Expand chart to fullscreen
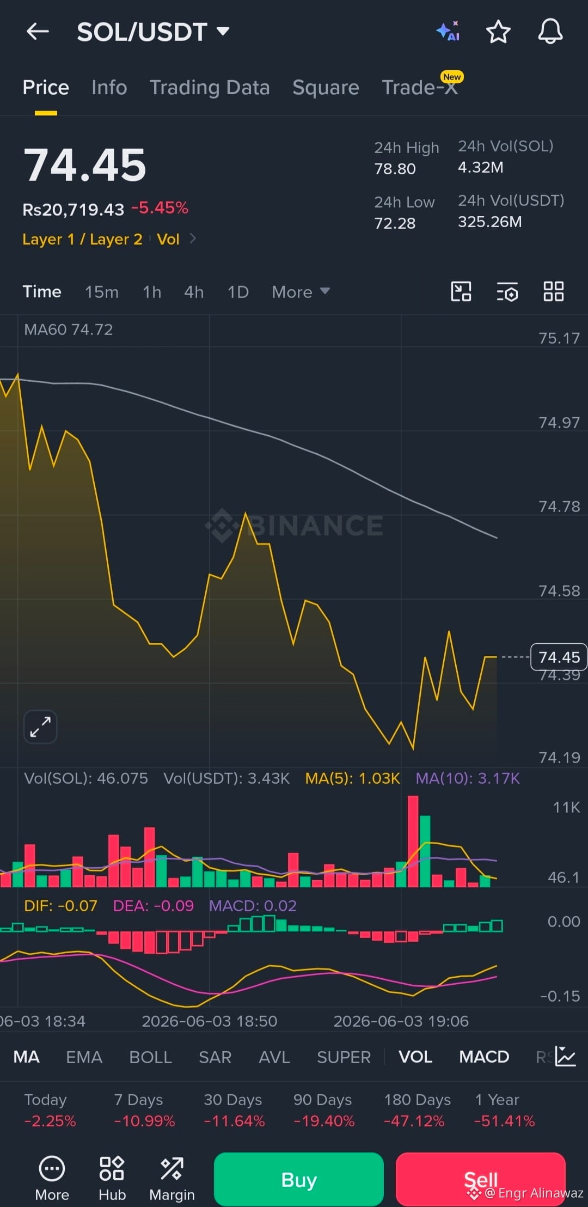 click(x=40, y=727)
